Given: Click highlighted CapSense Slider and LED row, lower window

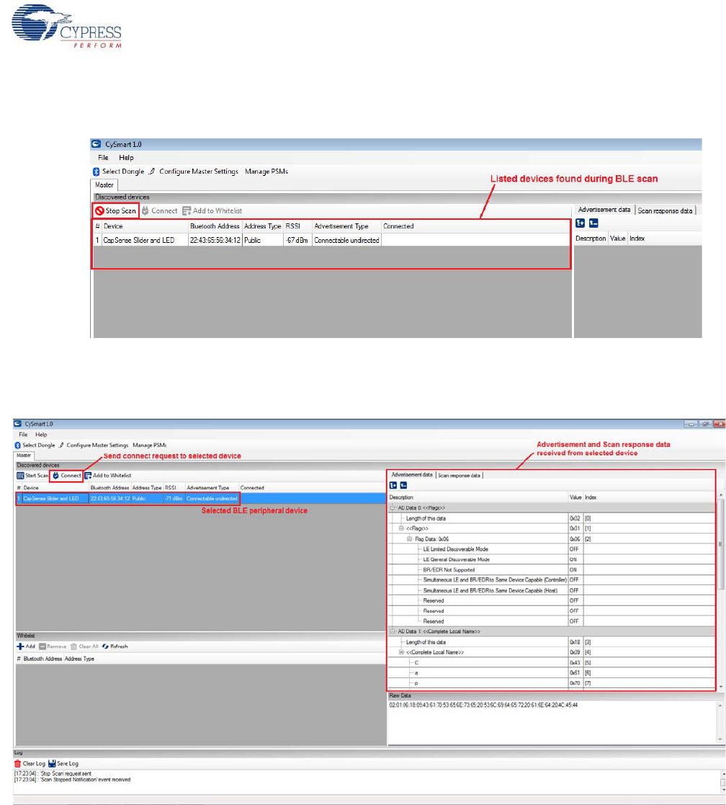Looking at the screenshot, I should tap(201, 499).
